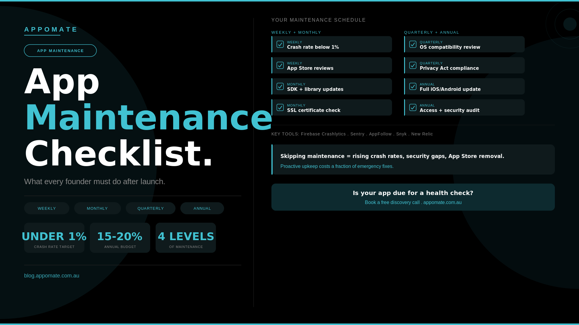Click the 4 LEVELS of maintenance card
Screen dimensions: 579x325
click(186, 238)
